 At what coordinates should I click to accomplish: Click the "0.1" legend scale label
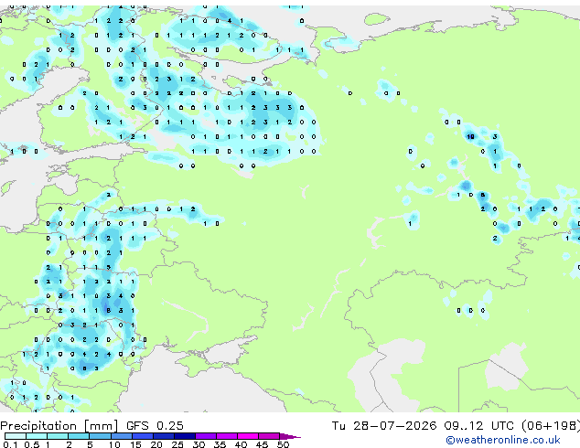pos(10,444)
